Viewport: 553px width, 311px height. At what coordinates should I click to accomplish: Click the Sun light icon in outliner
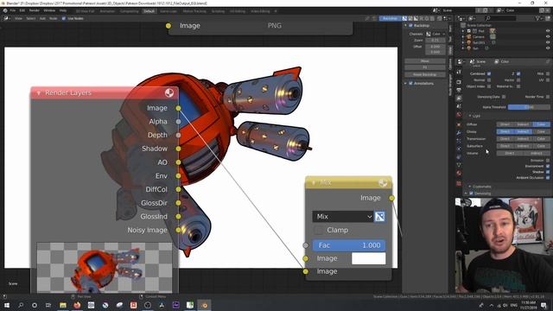468,48
